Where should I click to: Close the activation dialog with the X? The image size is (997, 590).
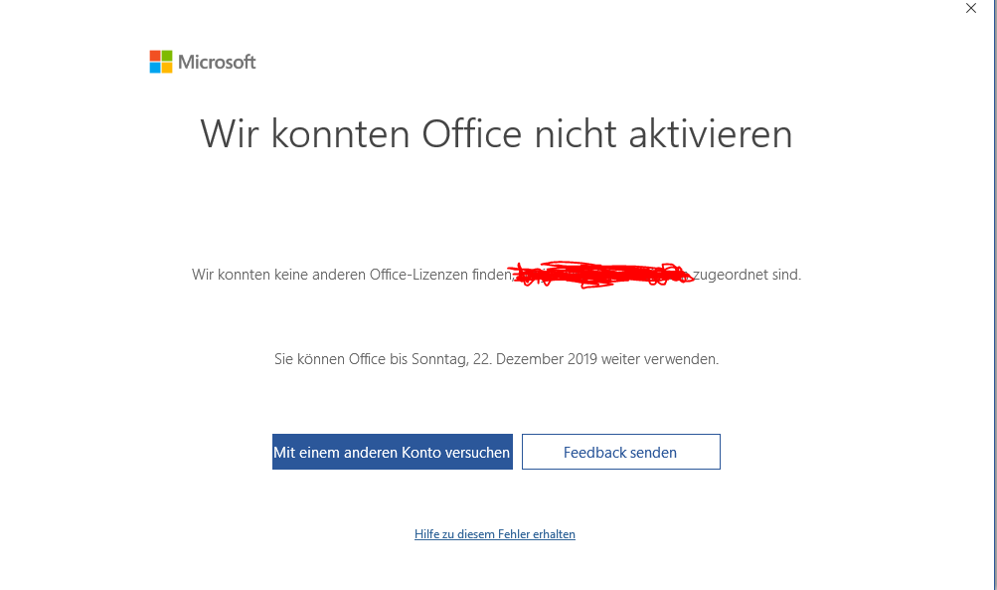(x=971, y=8)
